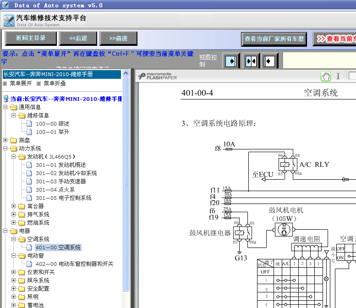Image resolution: width=356 pixels, height=308 pixels.
Task: Click 查看当前厂家所有车型 button
Action: pos(274,39)
